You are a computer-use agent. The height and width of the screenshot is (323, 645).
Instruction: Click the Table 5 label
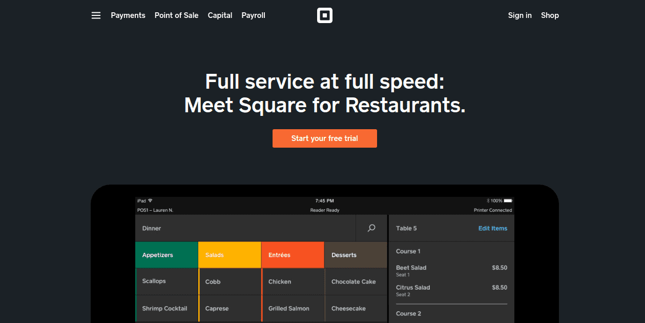406,228
